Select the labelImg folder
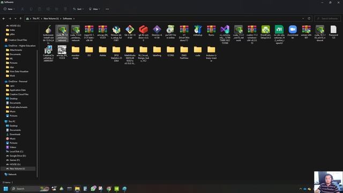The image size is (343, 193). coord(157,51)
